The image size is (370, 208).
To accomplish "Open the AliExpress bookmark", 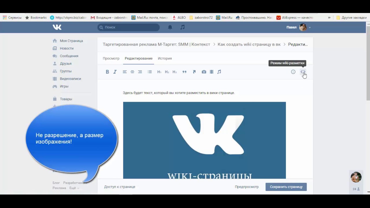I will tap(295, 18).
